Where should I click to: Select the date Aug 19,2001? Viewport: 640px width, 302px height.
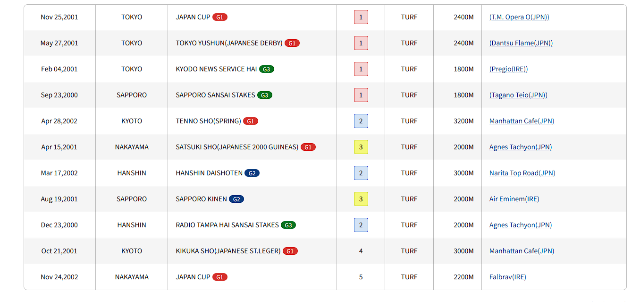(x=59, y=199)
